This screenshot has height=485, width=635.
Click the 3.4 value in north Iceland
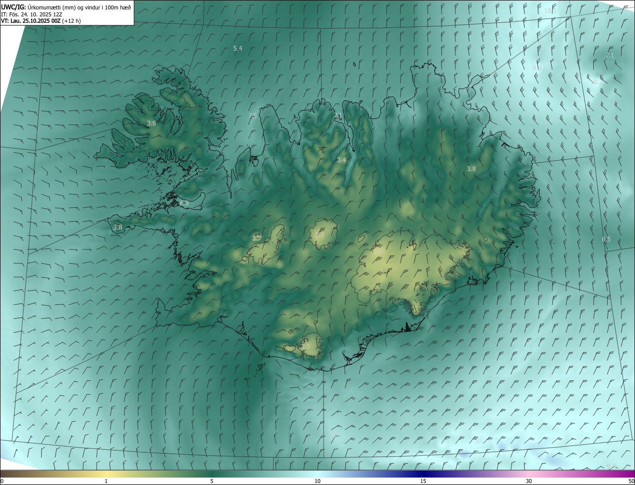pyautogui.click(x=341, y=160)
